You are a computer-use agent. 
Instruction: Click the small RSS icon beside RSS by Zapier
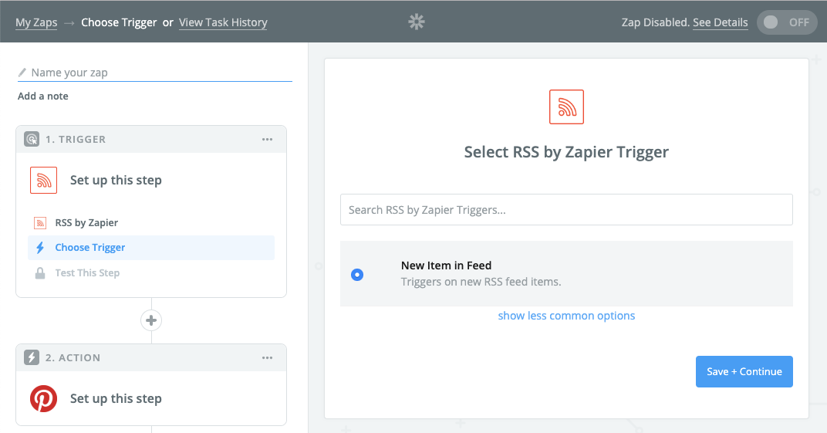[x=40, y=223]
